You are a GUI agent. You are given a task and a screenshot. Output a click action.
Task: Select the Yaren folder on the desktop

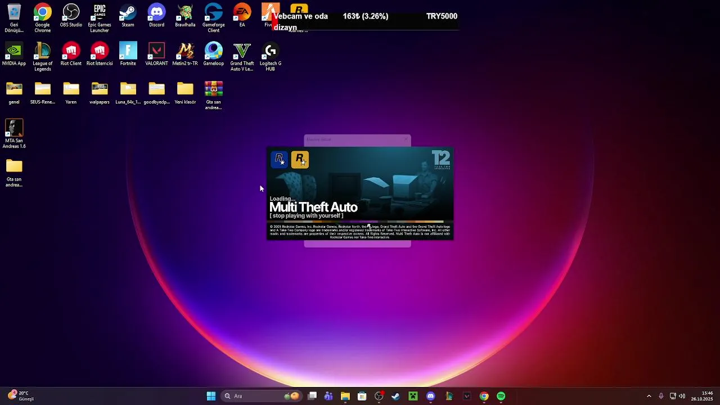pyautogui.click(x=71, y=93)
